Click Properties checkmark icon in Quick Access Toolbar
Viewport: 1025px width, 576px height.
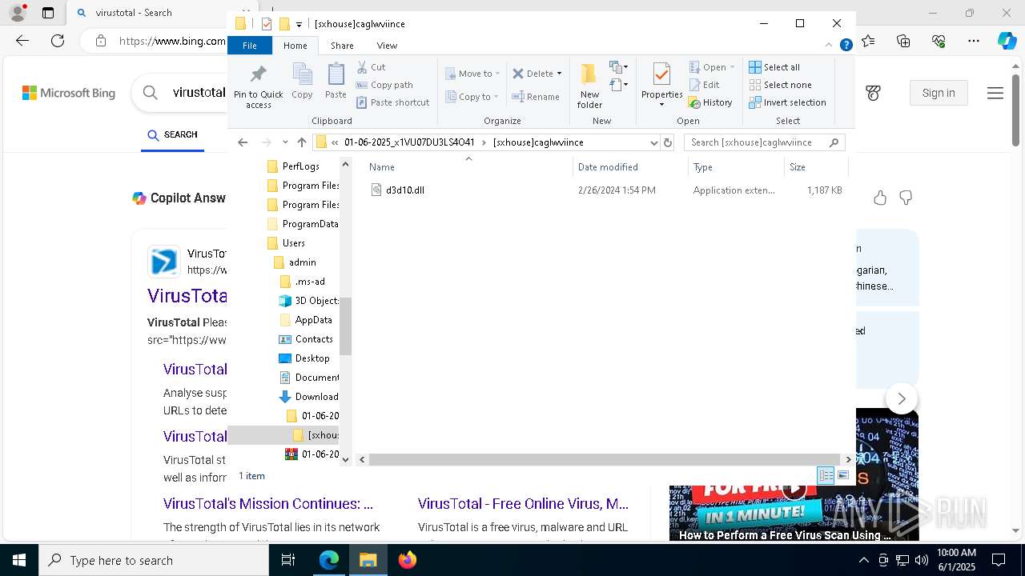pos(267,24)
